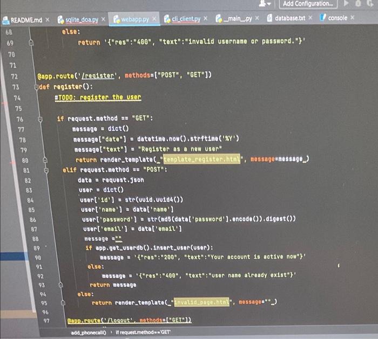Click the green Run icon
378x339 pixels.
(x=346, y=3)
